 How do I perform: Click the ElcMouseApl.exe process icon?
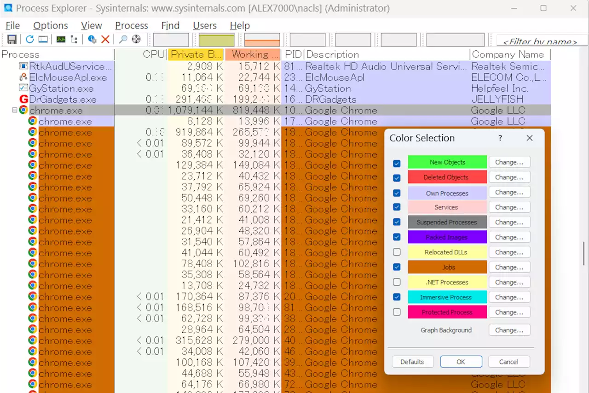click(x=23, y=77)
